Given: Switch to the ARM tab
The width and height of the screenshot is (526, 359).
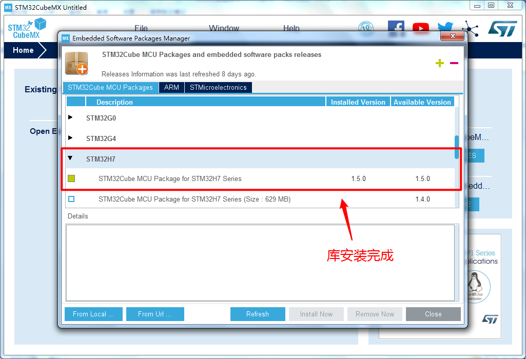Looking at the screenshot, I should (x=171, y=88).
